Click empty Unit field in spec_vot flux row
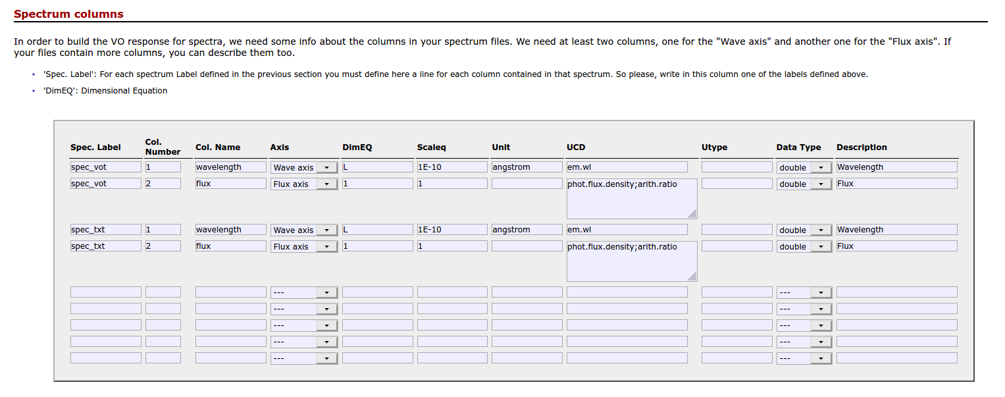This screenshot has height=397, width=1005. tap(527, 184)
